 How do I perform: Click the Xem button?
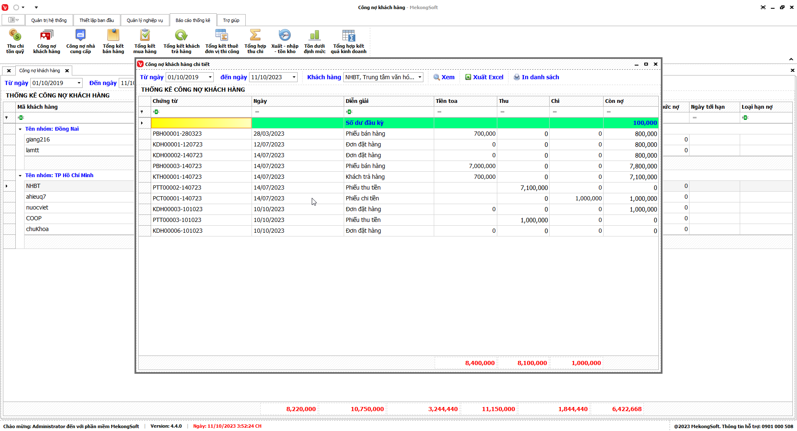pos(444,77)
